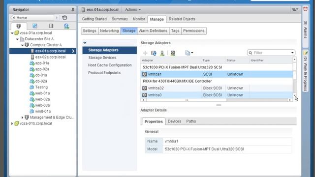Screen dimensions: 315x177
Task: Click vmhba1 adapter icon
Action: click(x=144, y=74)
